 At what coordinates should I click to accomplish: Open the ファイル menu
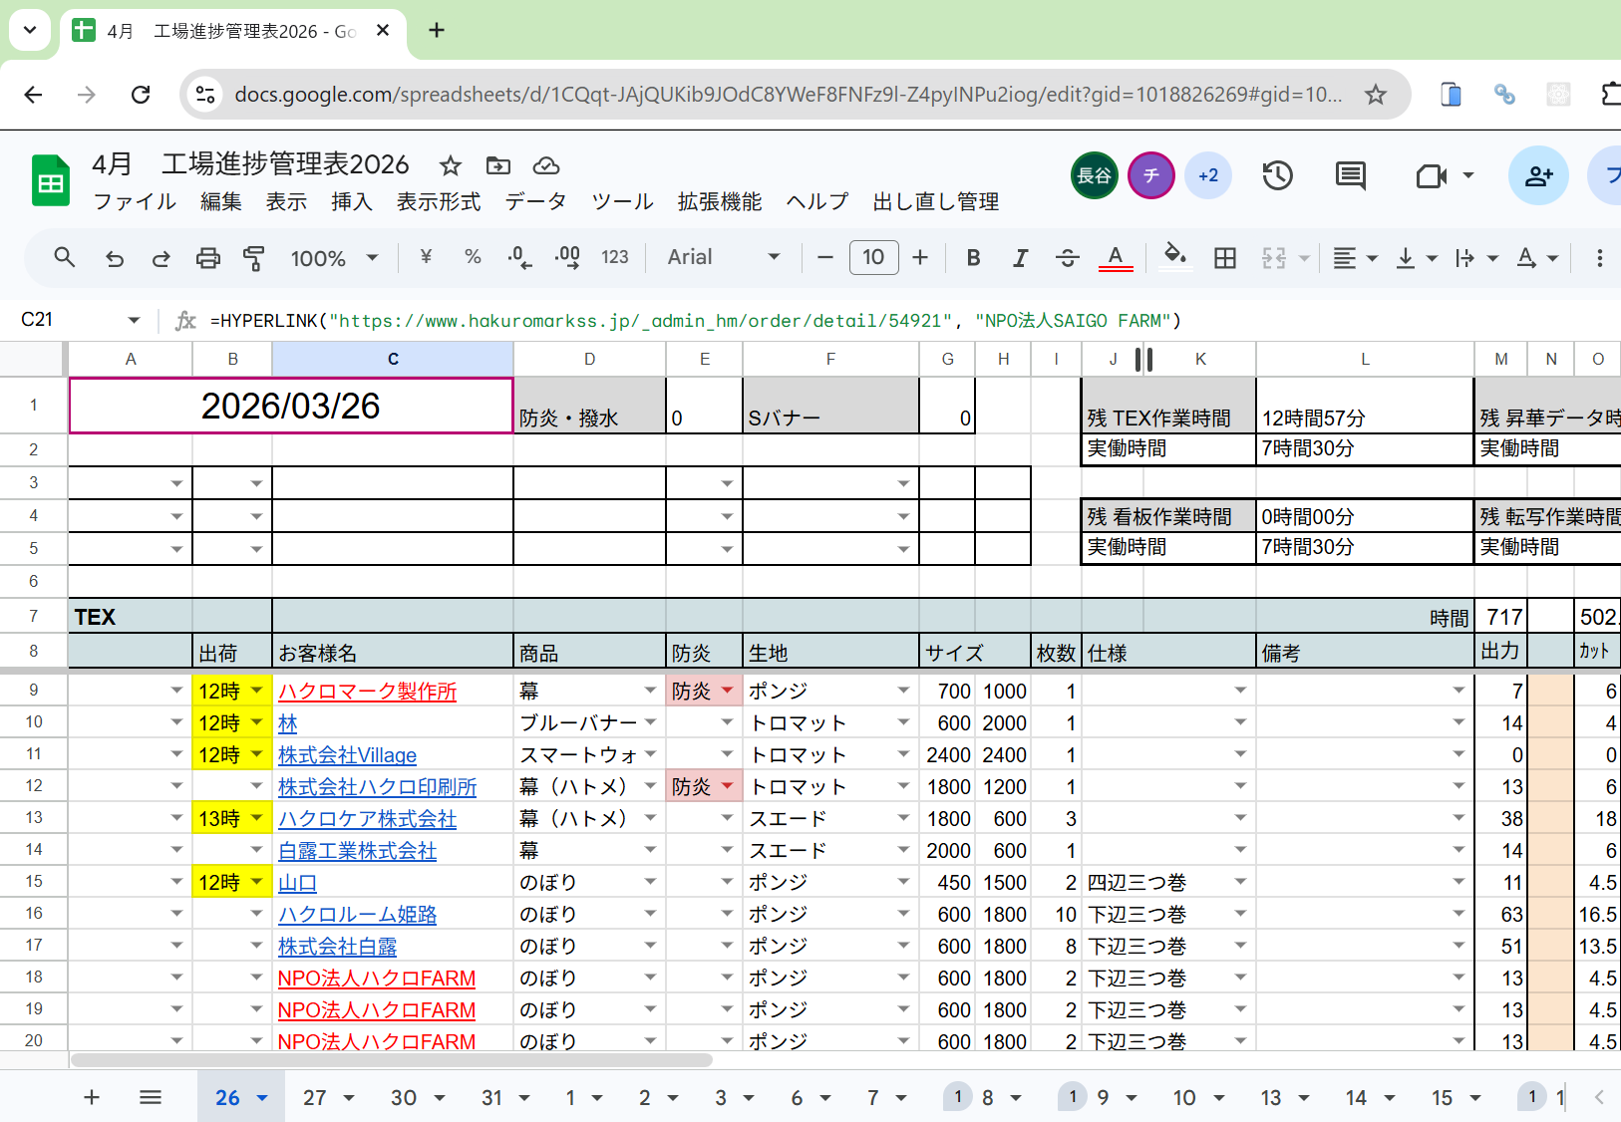pyautogui.click(x=135, y=201)
